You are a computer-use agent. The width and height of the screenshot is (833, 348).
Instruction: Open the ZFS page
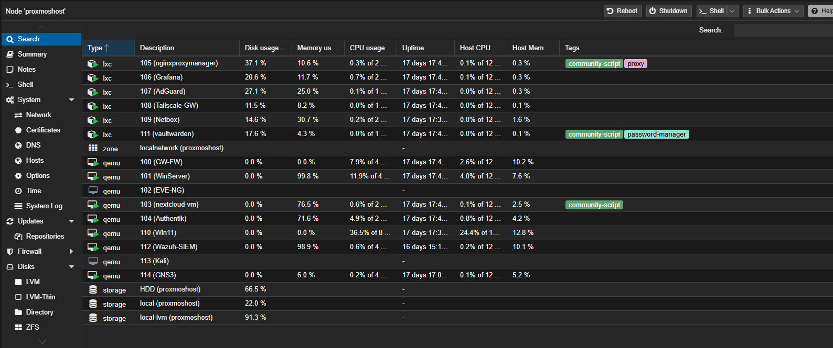41,327
